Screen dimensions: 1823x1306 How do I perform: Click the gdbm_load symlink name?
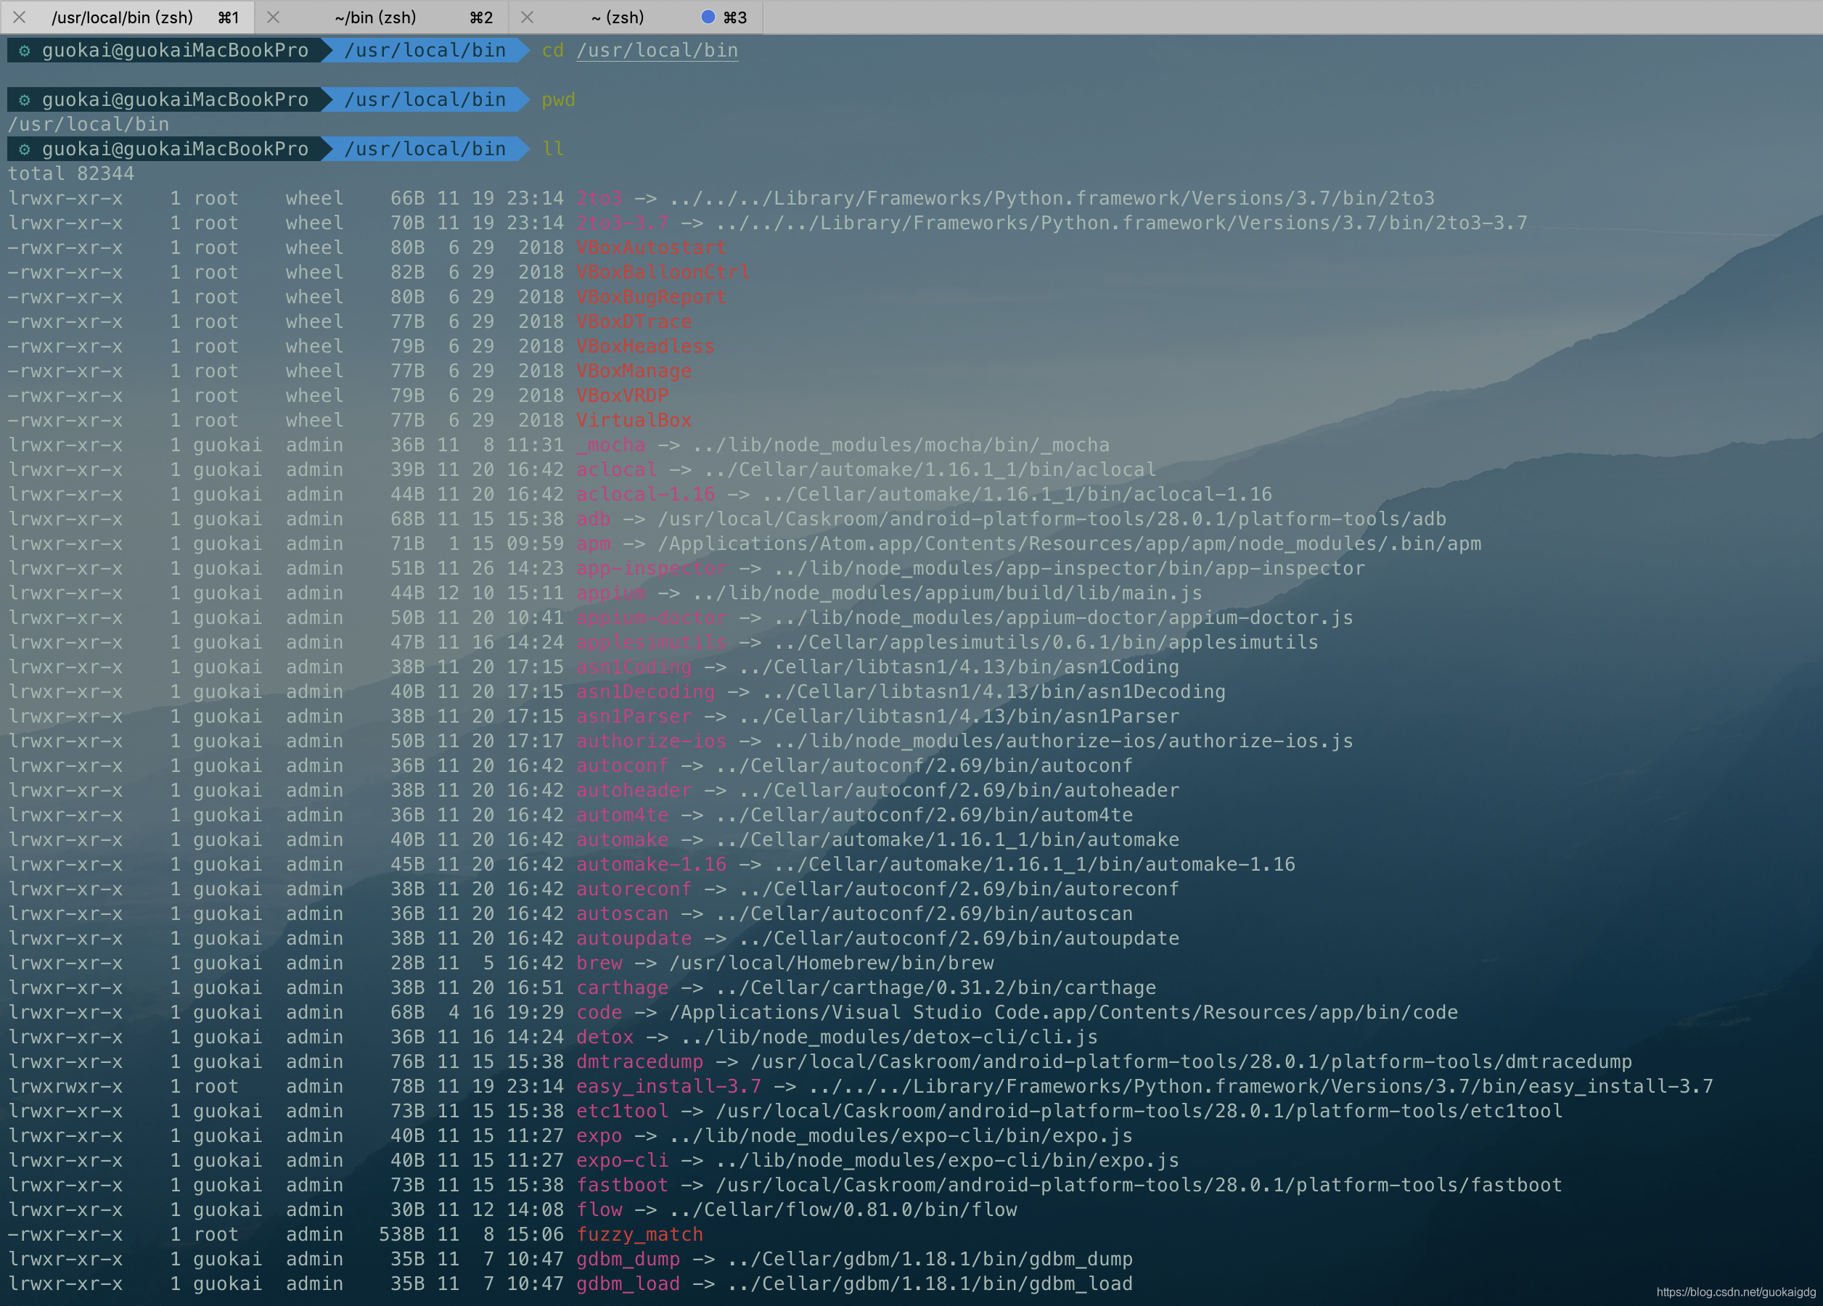tap(628, 1284)
